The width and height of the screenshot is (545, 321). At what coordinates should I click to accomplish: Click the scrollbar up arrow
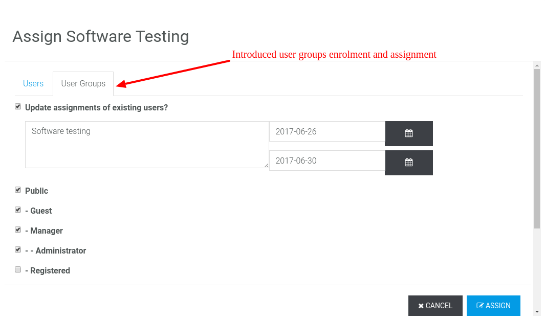[537, 65]
